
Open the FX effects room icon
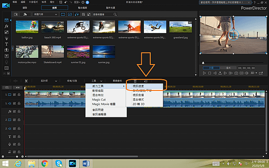(6, 26)
